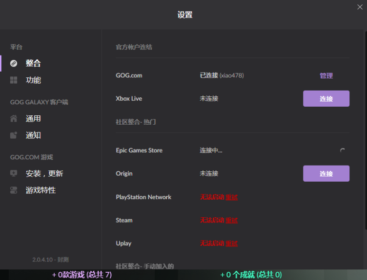
Task: Click the 已连接 (xiao478) status text
Action: coord(222,75)
